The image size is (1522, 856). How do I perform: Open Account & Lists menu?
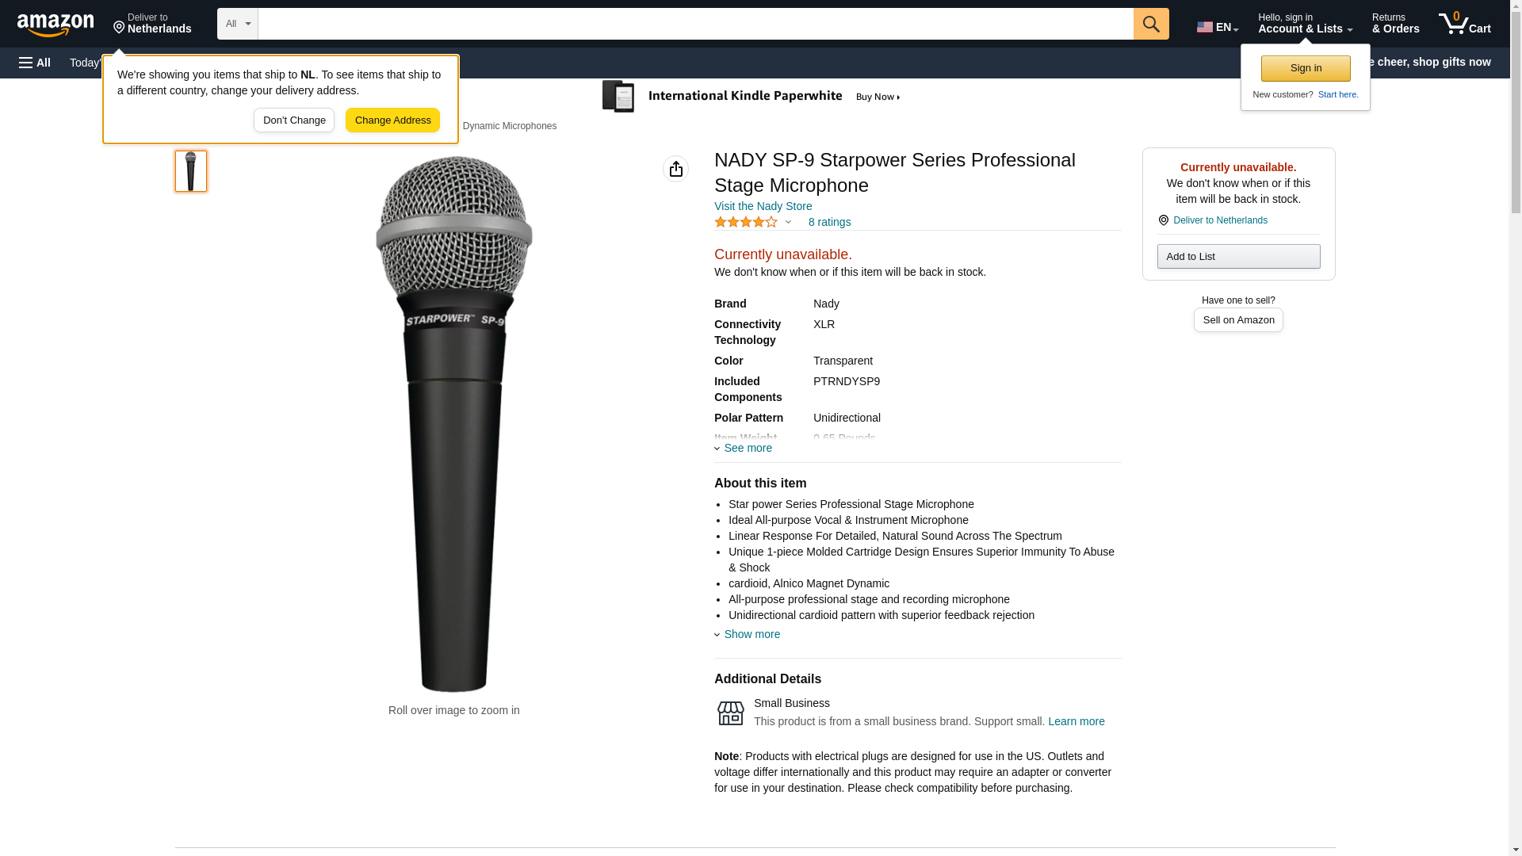pos(1305,24)
